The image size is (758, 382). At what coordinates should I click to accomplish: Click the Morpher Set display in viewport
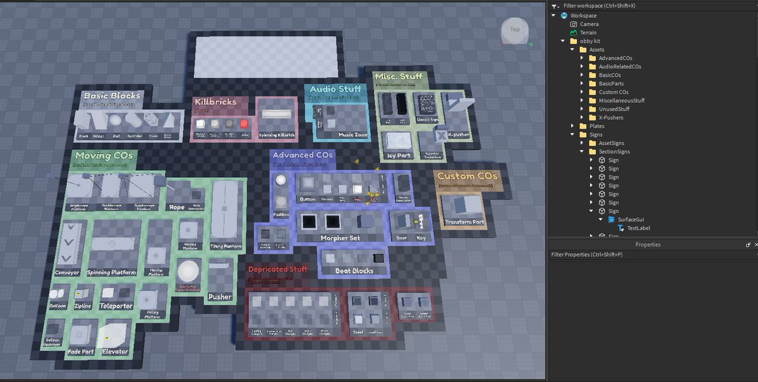point(341,225)
